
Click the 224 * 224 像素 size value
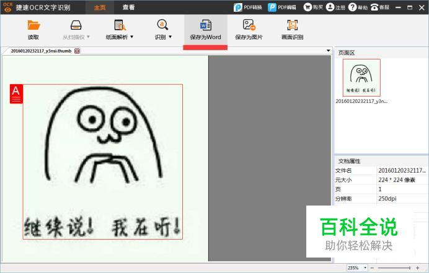point(397,180)
